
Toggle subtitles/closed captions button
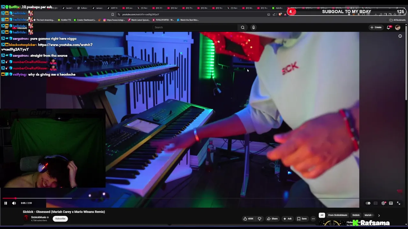pos(375,203)
